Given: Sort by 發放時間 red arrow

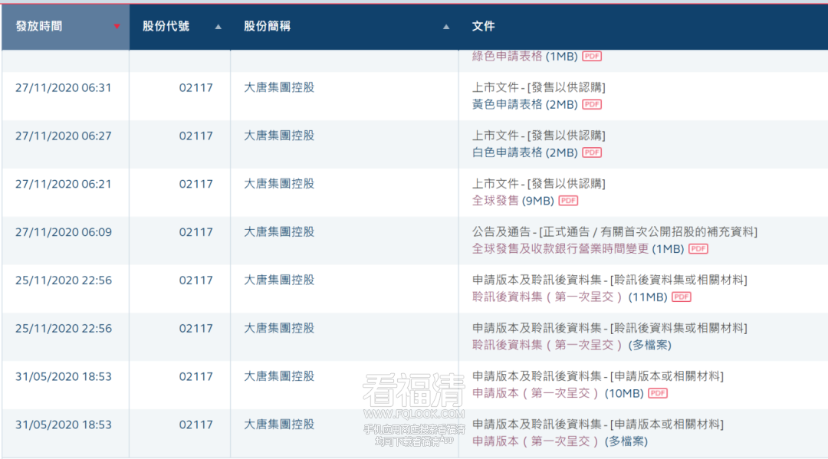Looking at the screenshot, I should click(x=117, y=26).
